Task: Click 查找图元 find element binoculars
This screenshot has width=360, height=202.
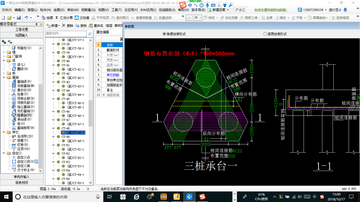Action: click(x=120, y=18)
